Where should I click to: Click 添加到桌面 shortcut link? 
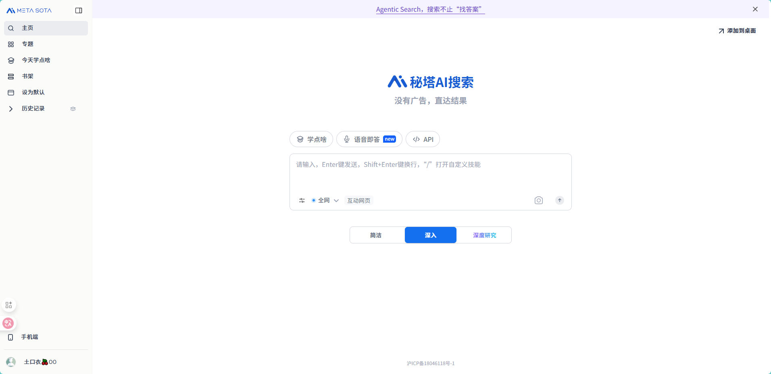click(737, 31)
